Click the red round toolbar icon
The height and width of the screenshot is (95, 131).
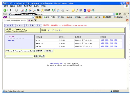pos(89,10)
